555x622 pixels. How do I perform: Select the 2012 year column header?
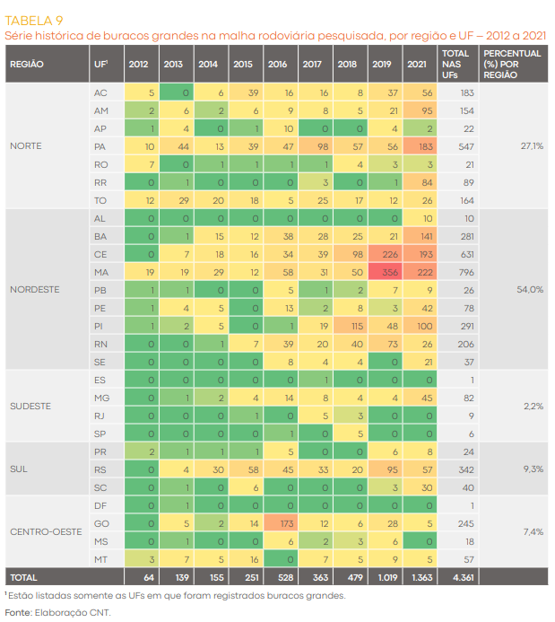[x=139, y=65]
